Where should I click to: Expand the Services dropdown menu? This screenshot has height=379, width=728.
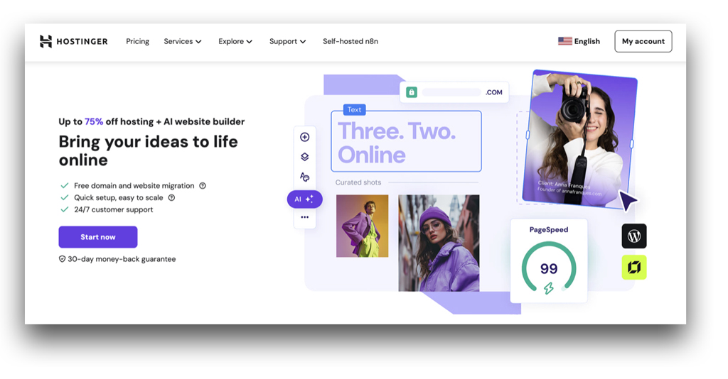coord(183,41)
